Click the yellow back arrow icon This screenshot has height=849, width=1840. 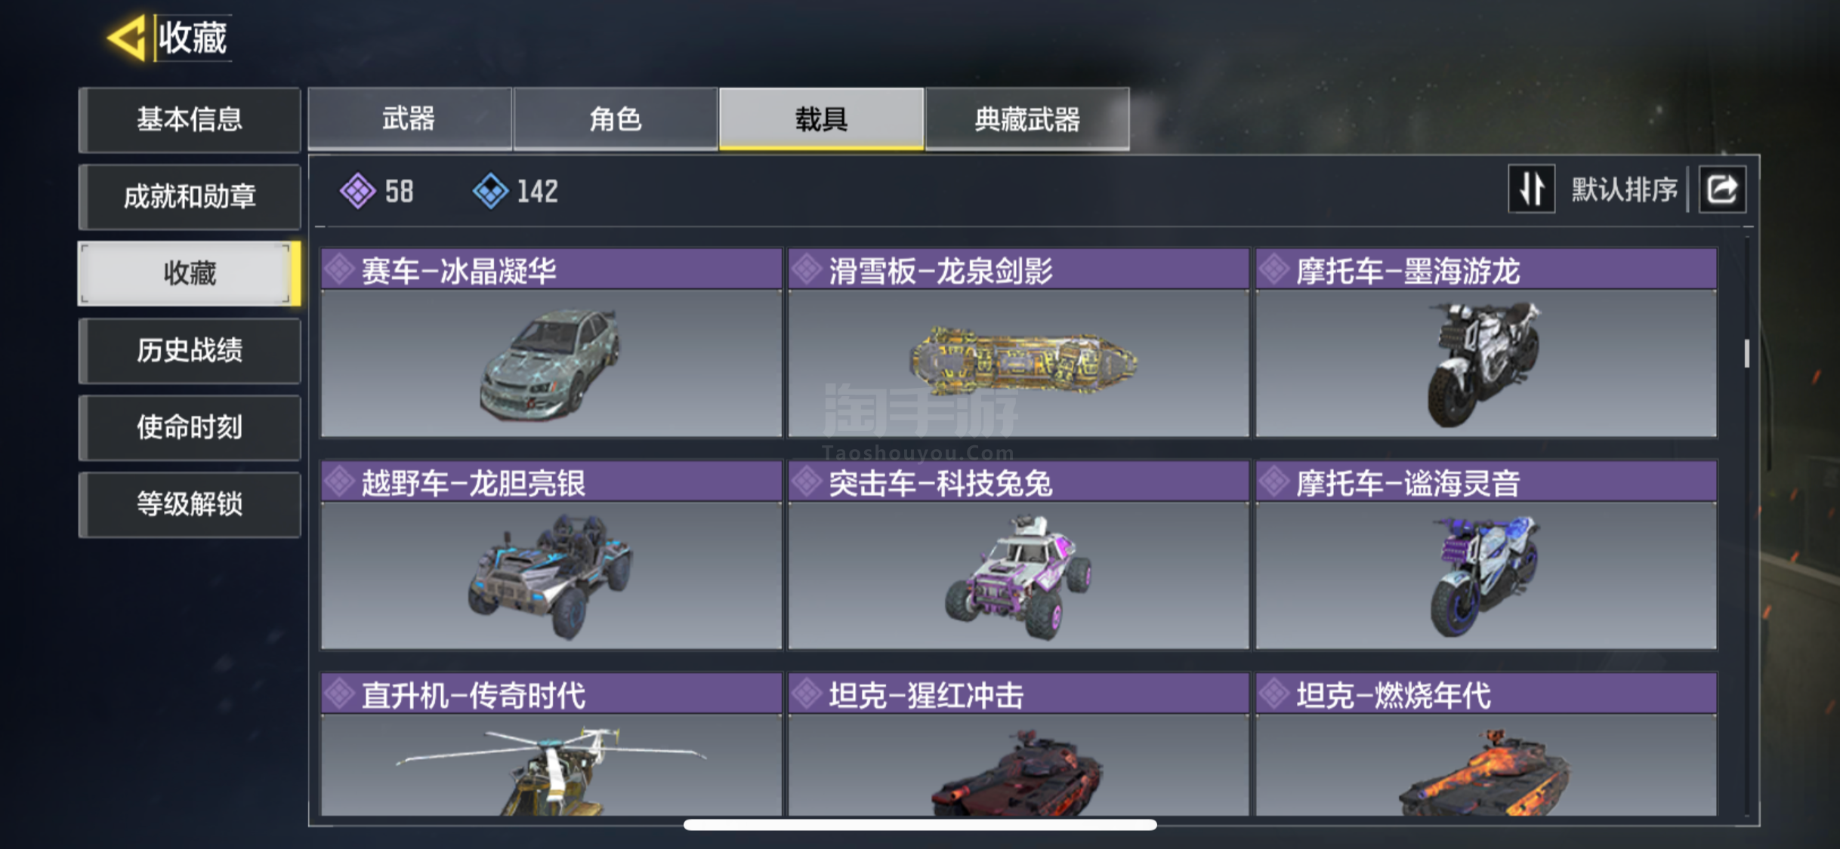pos(127,38)
